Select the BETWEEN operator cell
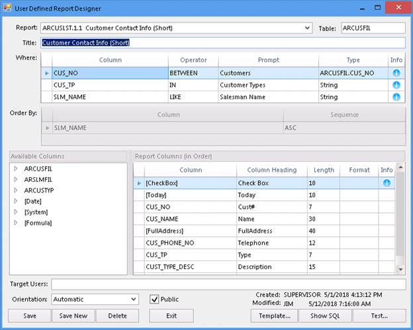 pos(193,73)
